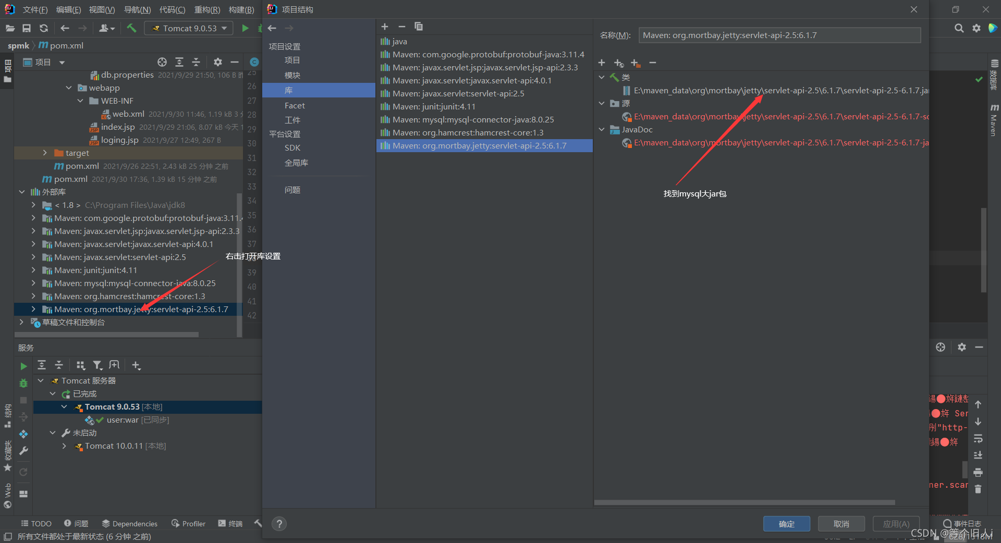This screenshot has height=543, width=1001.
Task: Expand Maven: junit:junit:4.11 in Project tree
Action: tap(33, 270)
